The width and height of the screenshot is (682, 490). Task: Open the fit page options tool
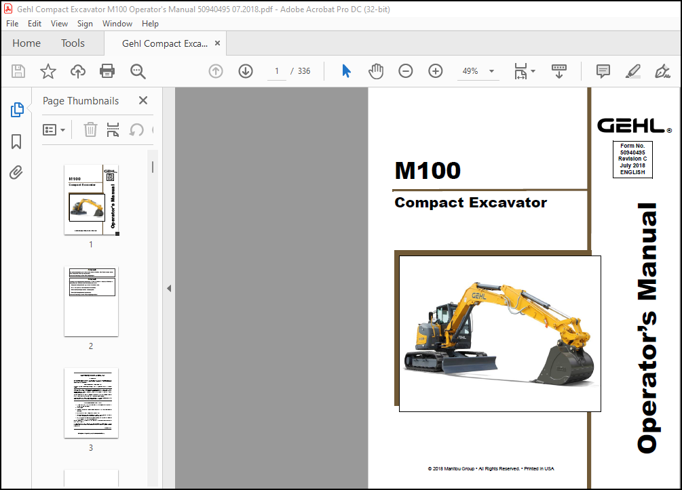click(x=520, y=70)
